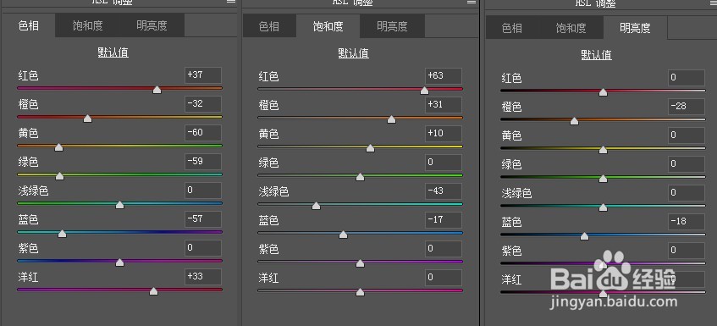Click 默认值 link in the hue panel
This screenshot has height=326, width=717.
tap(113, 52)
